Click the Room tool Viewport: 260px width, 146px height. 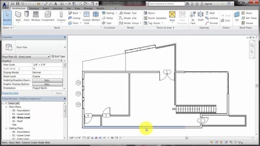[x=149, y=13]
